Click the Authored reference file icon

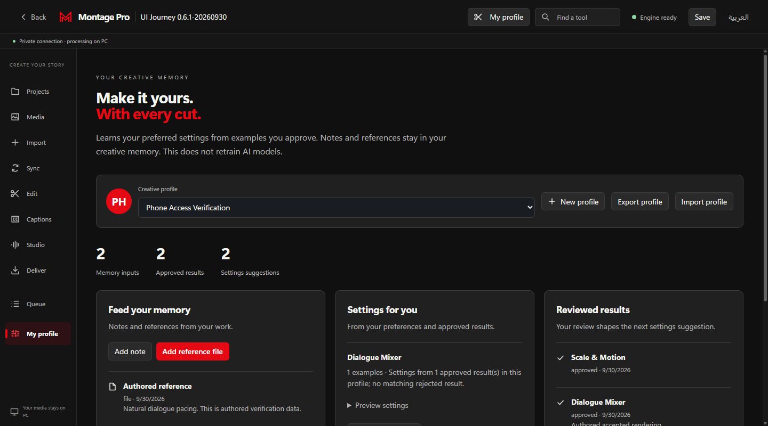tap(113, 387)
